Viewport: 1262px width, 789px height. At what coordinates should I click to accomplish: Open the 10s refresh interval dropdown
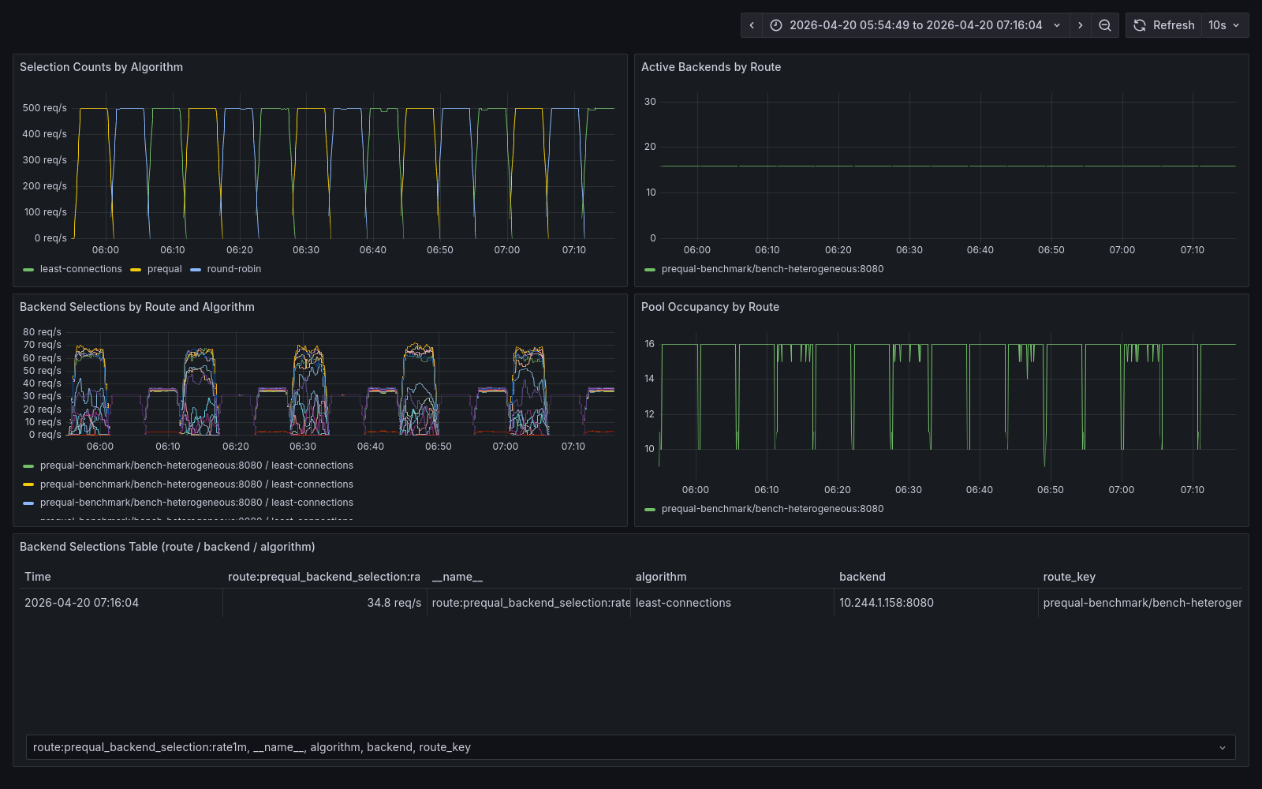coord(1223,24)
